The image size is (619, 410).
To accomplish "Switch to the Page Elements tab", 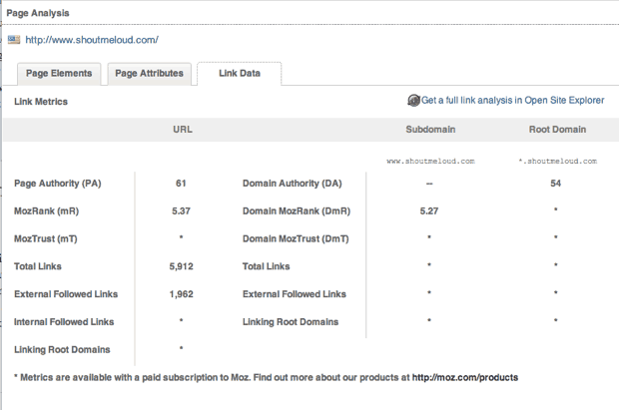I will (59, 74).
